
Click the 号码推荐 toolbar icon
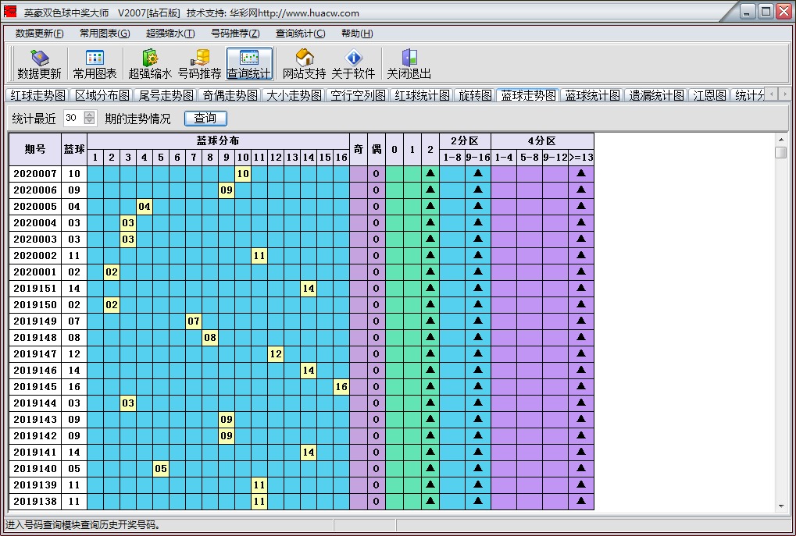coord(202,62)
